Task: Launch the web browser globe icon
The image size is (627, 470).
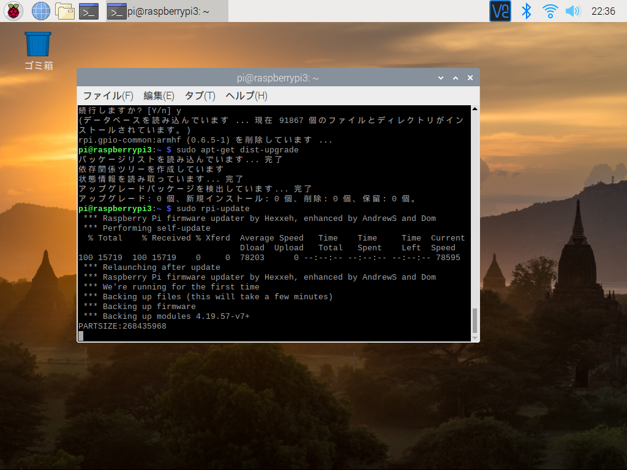Action: (x=41, y=11)
